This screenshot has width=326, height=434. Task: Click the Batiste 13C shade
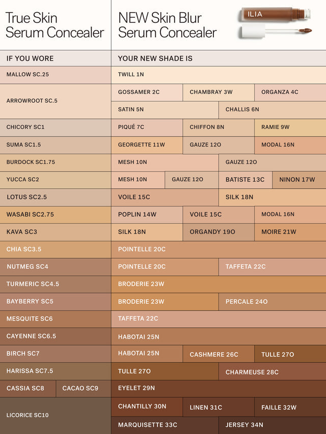[x=246, y=180]
